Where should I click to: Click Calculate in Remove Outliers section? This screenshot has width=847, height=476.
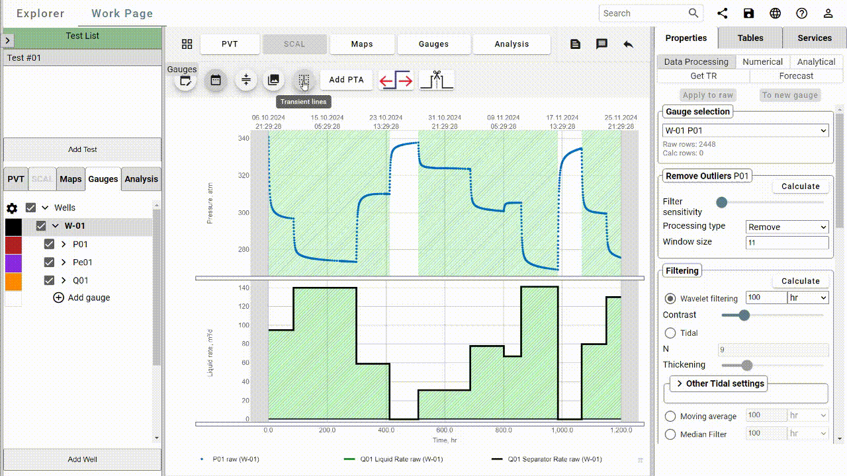801,186
